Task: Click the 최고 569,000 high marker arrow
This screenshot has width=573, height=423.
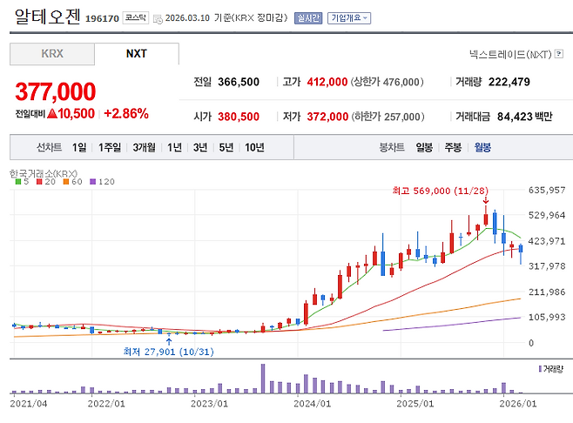Action: [485, 202]
